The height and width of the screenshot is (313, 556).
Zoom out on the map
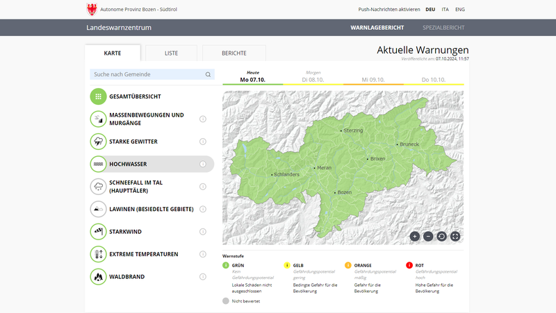(x=428, y=236)
